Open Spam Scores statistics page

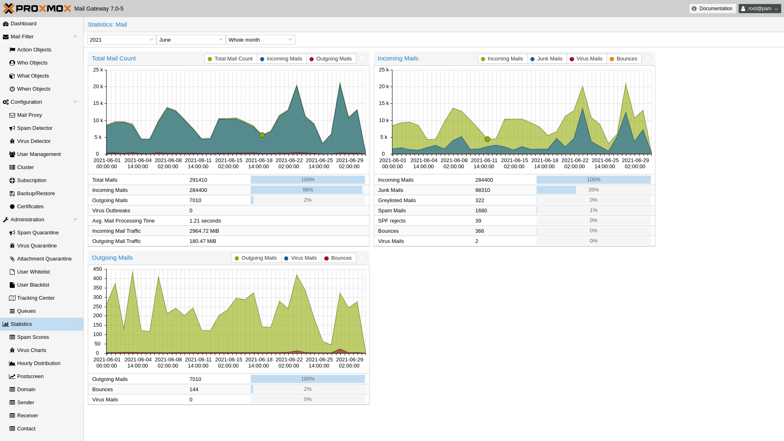(33, 337)
